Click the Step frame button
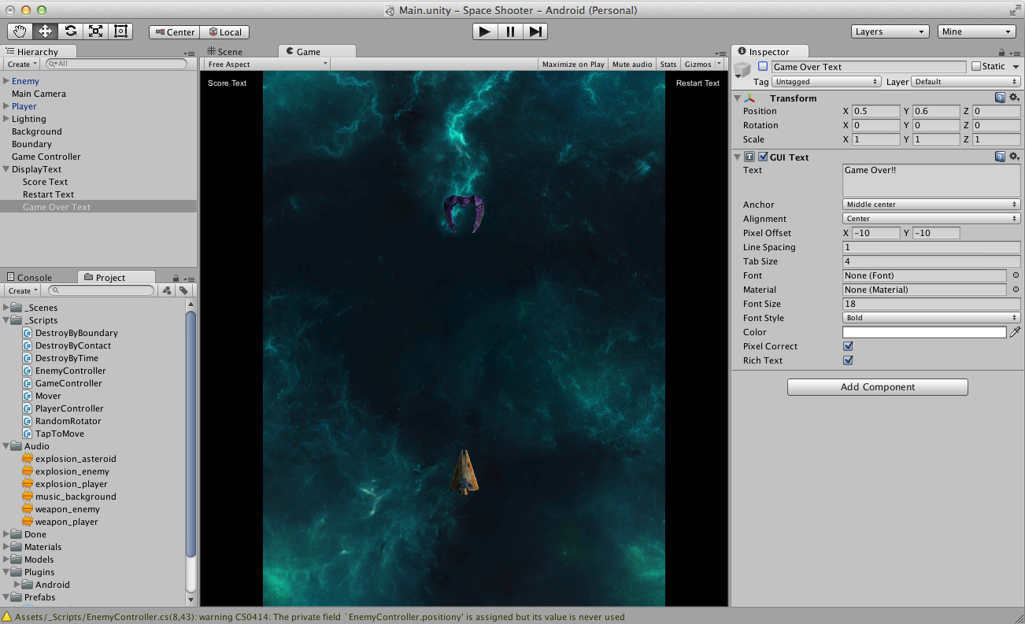 535,31
